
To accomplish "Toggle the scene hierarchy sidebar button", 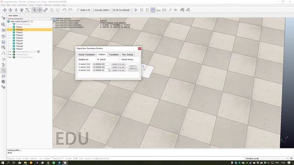I will 3,71.
